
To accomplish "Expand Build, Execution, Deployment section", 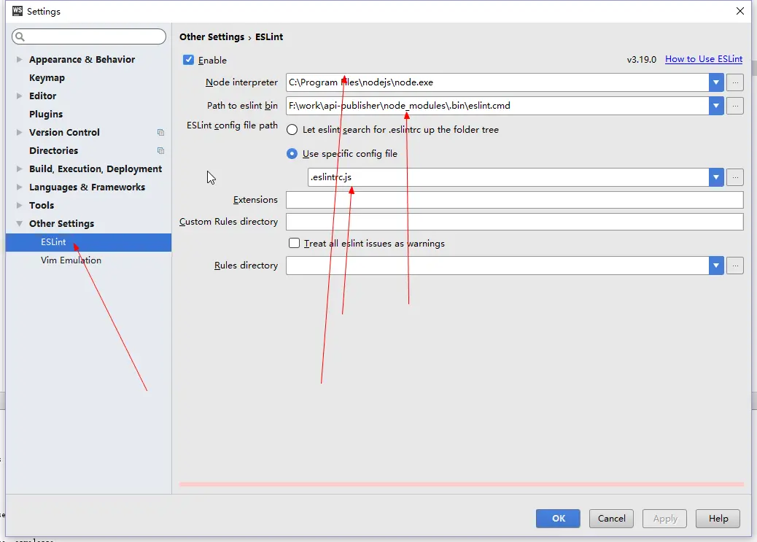I will 19,169.
